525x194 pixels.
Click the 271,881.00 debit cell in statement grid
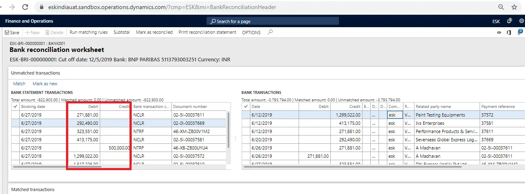point(84,115)
